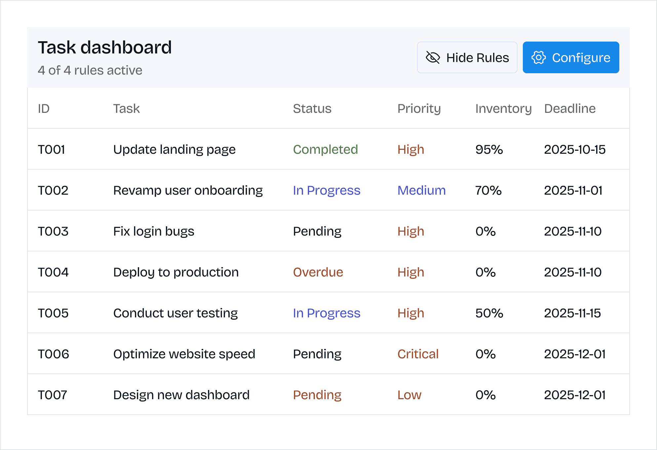Open the Configure button

(x=571, y=57)
